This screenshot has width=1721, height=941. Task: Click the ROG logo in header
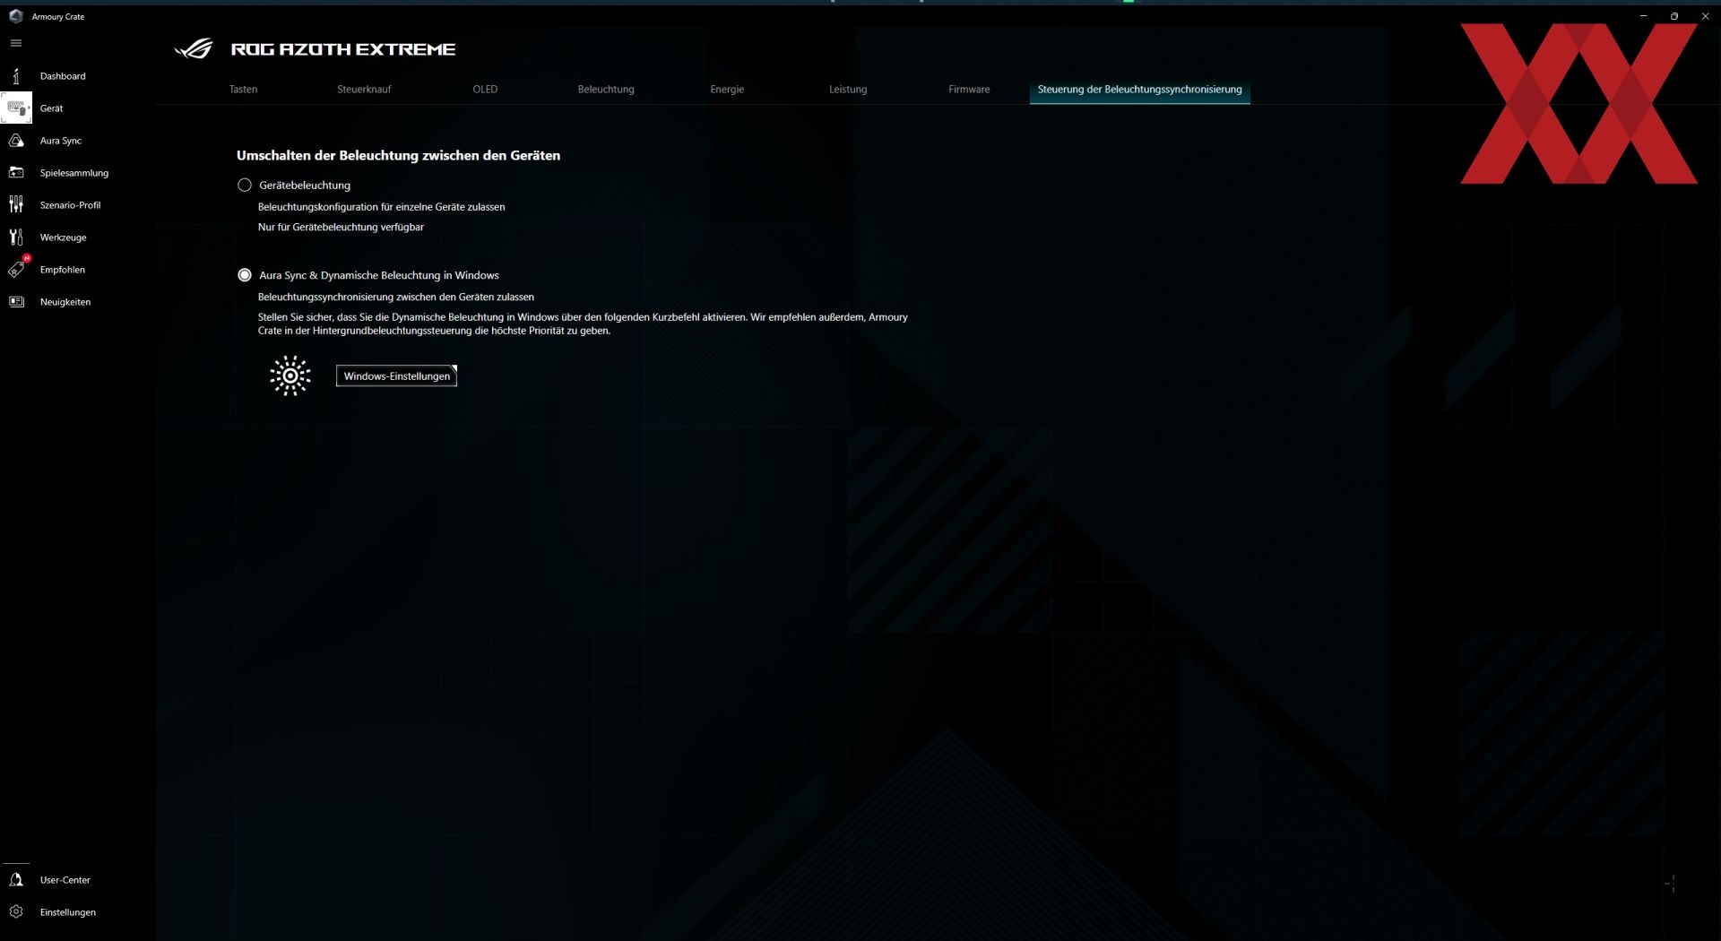pos(194,48)
